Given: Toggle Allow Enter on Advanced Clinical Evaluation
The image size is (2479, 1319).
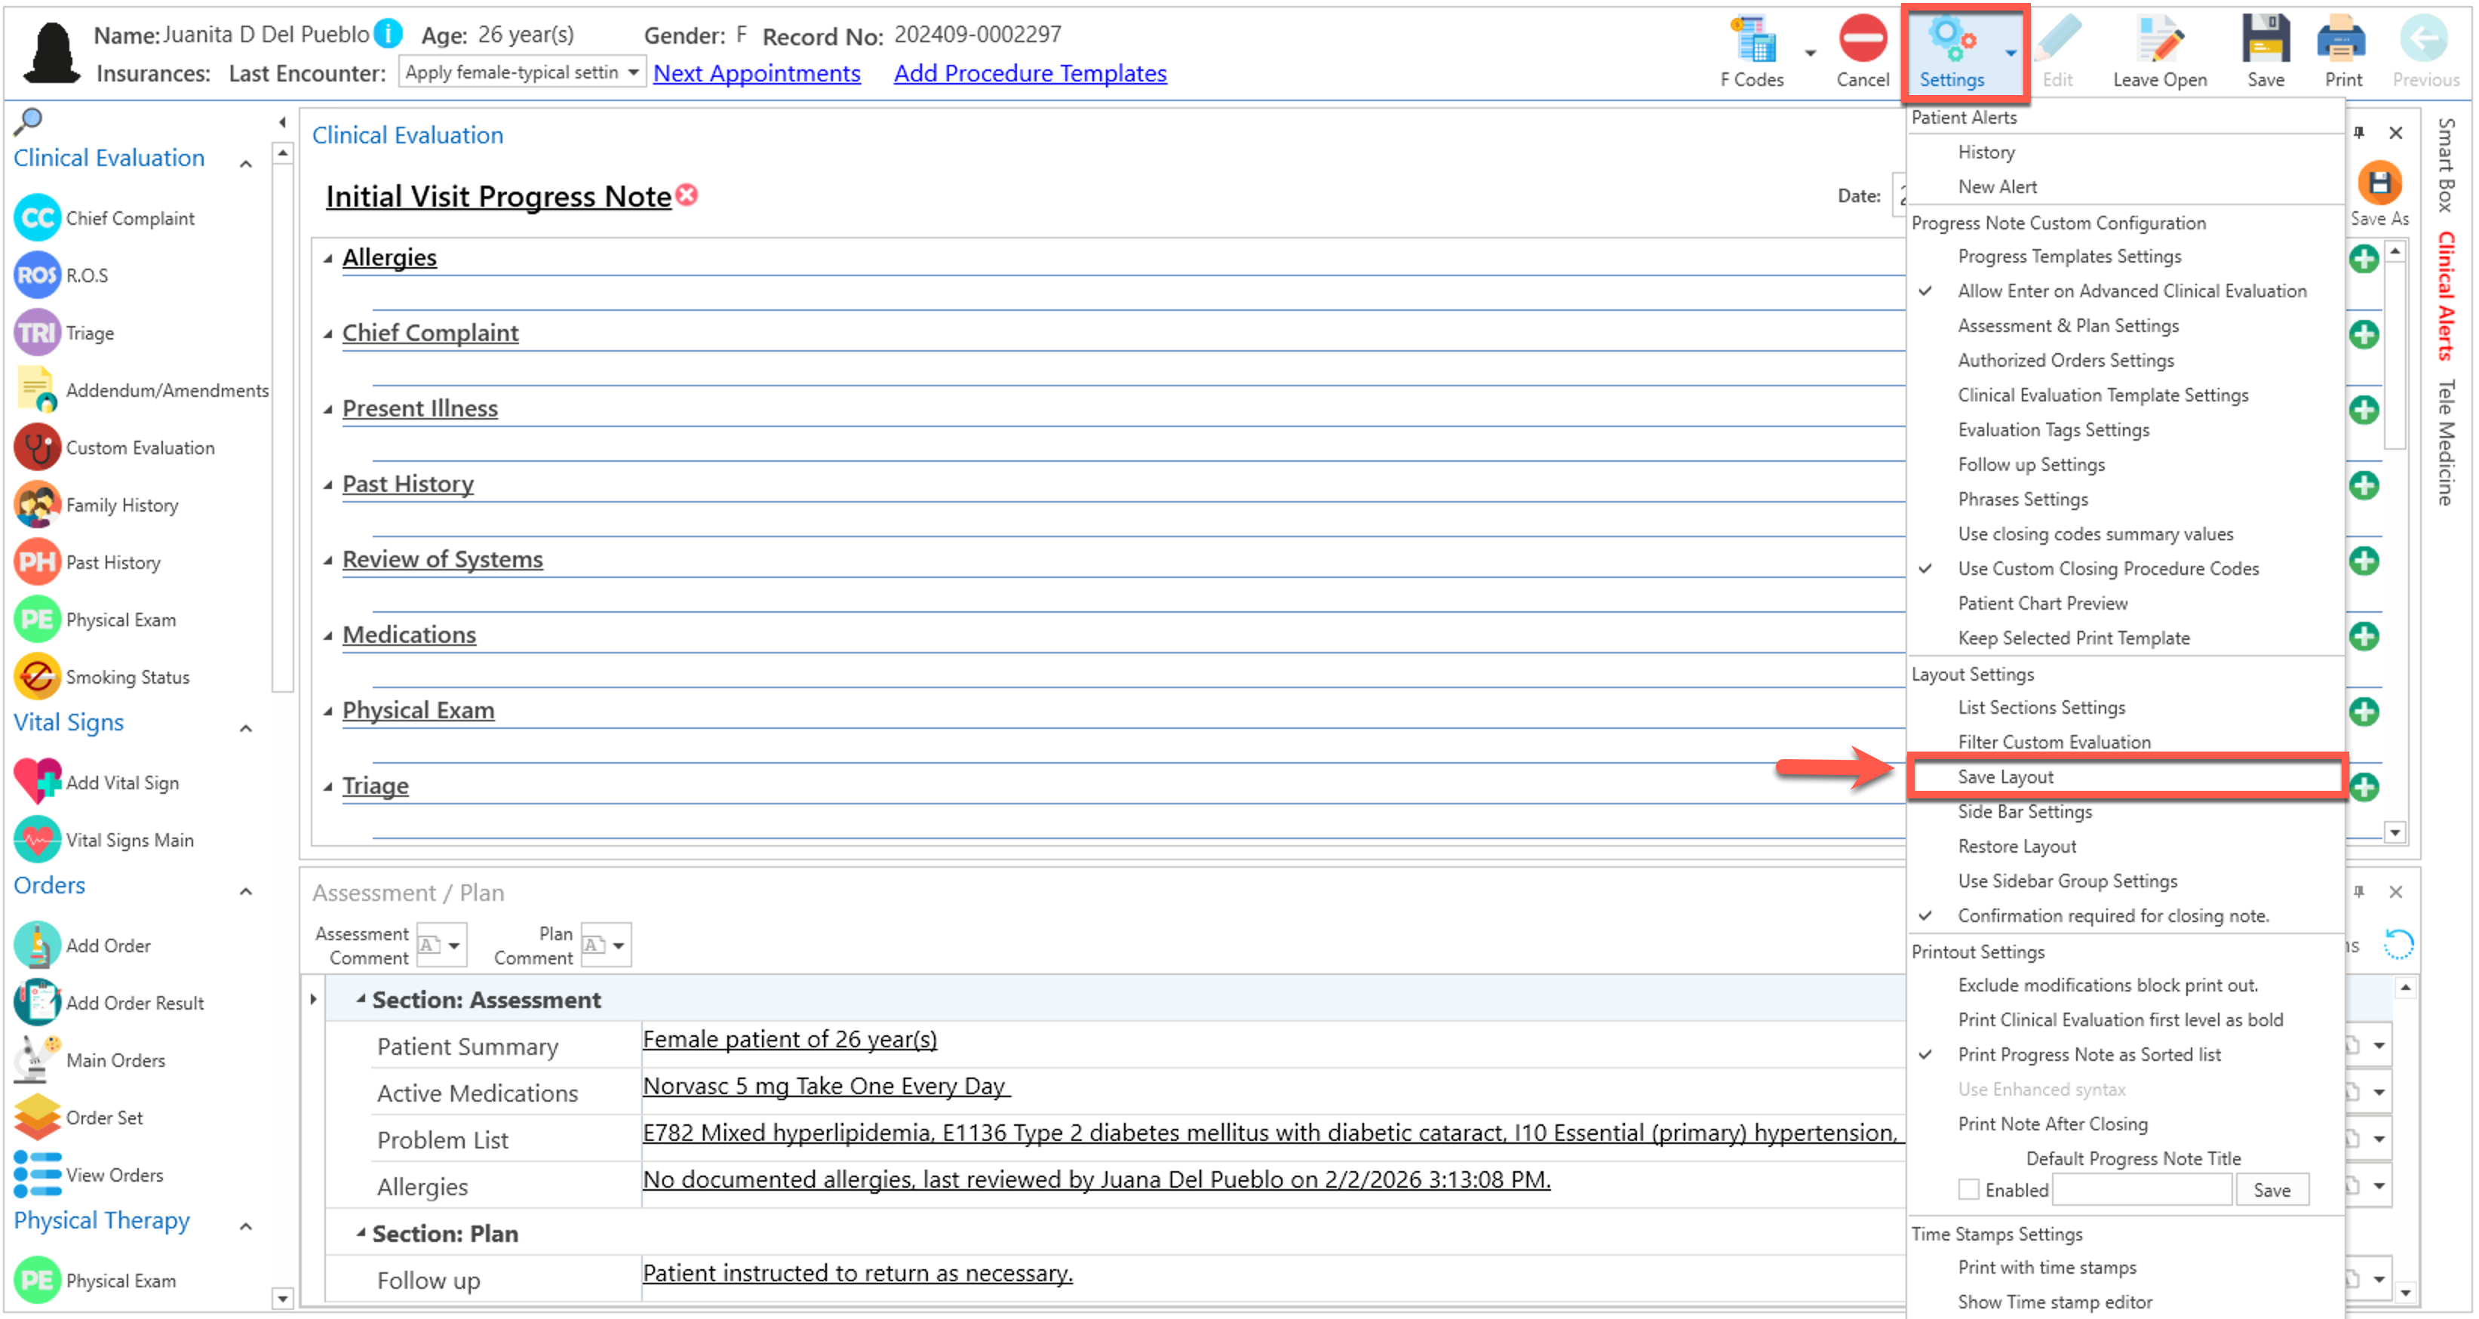Looking at the screenshot, I should pyautogui.click(x=2132, y=291).
